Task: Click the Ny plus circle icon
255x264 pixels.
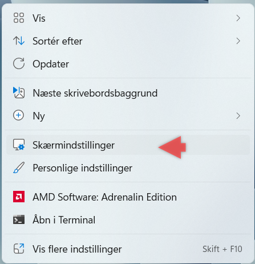Action: 19,115
